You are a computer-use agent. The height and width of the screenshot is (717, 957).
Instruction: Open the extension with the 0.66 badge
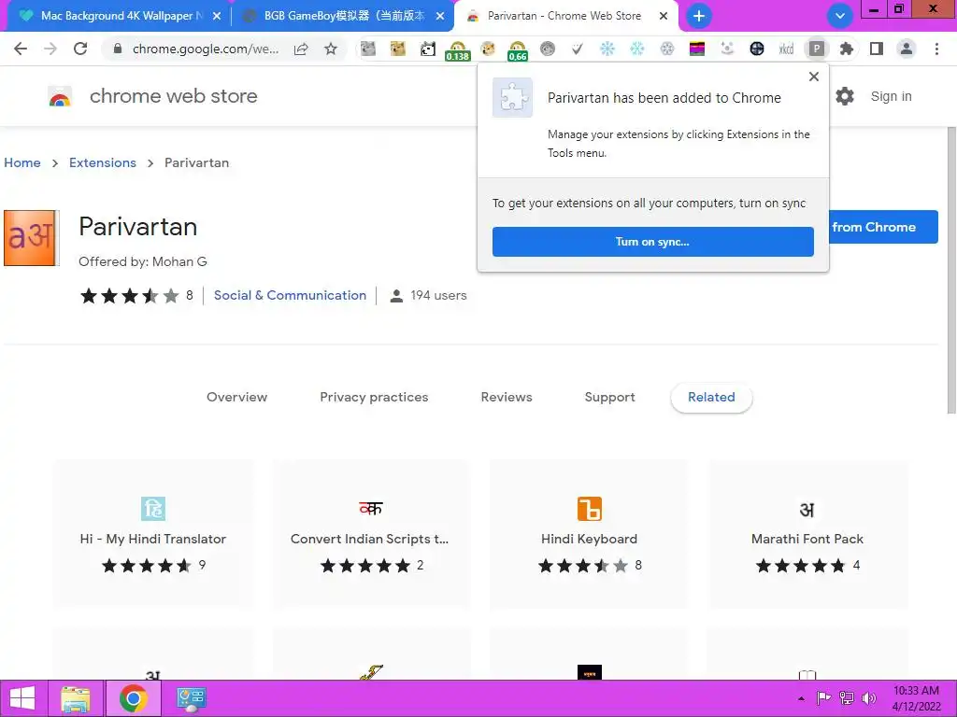(x=517, y=50)
